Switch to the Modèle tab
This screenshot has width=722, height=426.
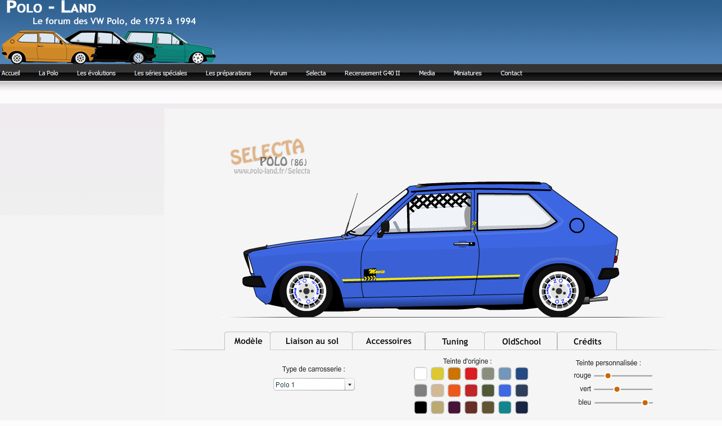coord(248,341)
